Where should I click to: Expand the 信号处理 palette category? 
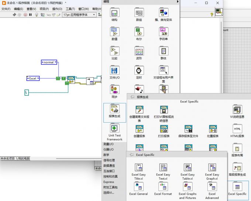tap(109, 160)
